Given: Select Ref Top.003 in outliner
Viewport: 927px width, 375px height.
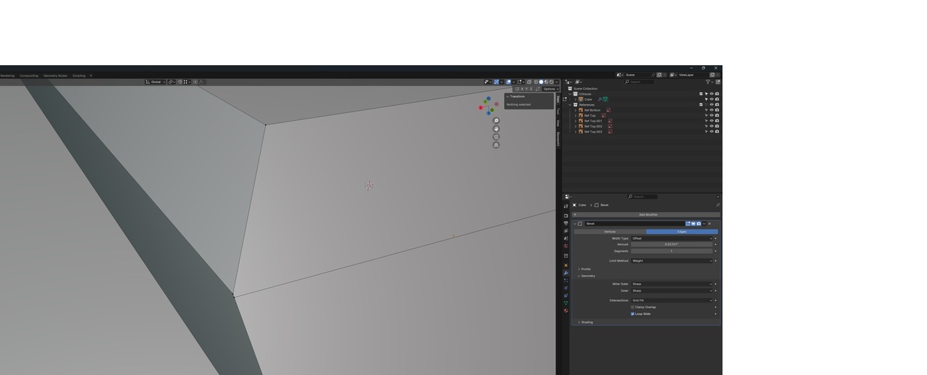Looking at the screenshot, I should tap(593, 132).
